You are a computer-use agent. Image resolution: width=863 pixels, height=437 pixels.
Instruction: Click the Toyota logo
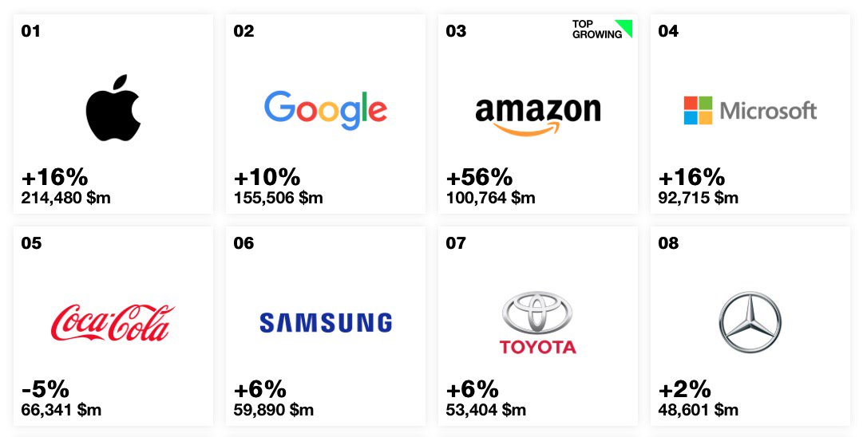point(537,321)
